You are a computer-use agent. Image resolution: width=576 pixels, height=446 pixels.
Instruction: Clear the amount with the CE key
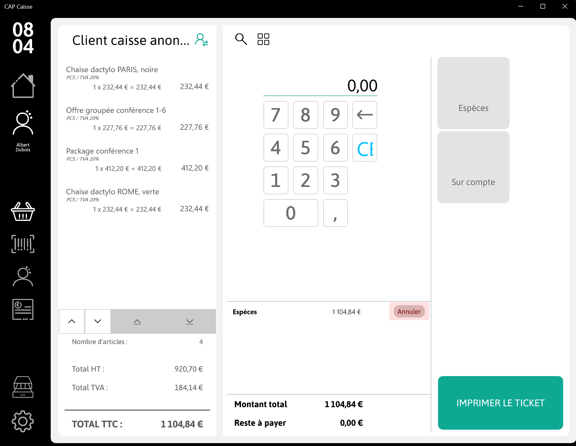point(365,148)
